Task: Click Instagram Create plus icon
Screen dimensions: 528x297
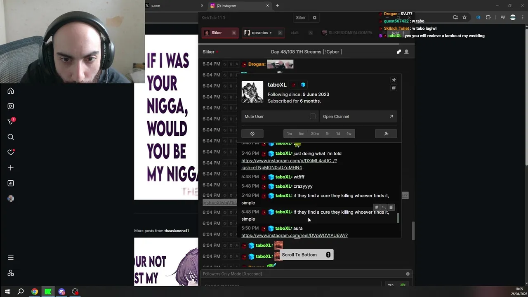Action: (11, 168)
